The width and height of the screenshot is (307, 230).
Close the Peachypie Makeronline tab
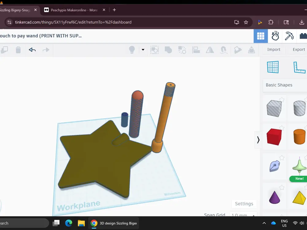pos(104,10)
